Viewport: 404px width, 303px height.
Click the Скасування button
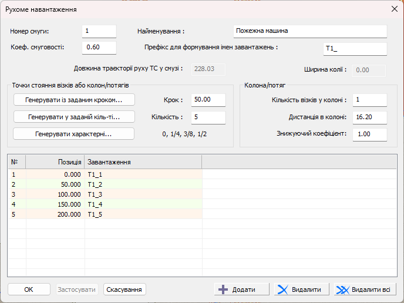124,289
